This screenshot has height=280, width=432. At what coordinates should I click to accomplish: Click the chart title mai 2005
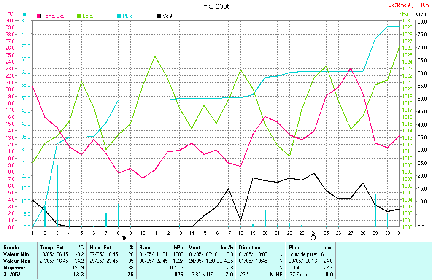[217, 6]
